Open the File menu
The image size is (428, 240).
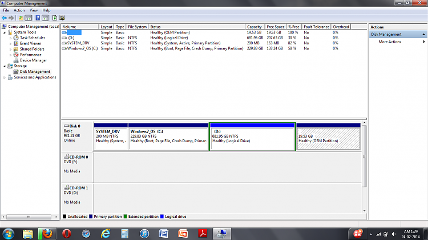coord(6,10)
